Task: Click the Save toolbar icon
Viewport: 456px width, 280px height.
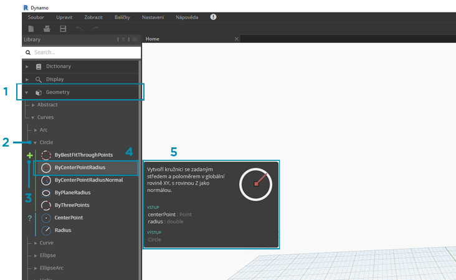Action: 63,29
